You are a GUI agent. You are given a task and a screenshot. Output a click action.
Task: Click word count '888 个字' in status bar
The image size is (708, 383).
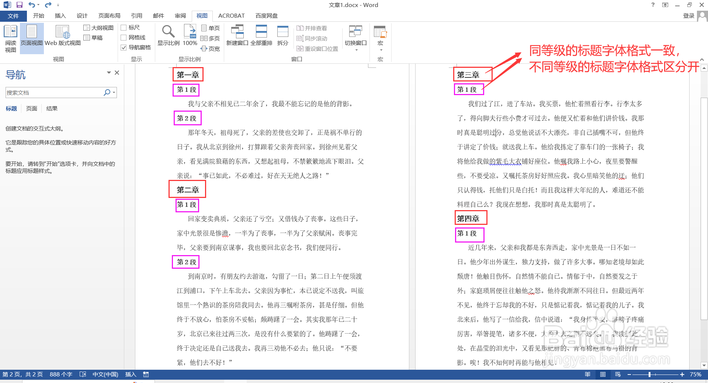(61, 374)
